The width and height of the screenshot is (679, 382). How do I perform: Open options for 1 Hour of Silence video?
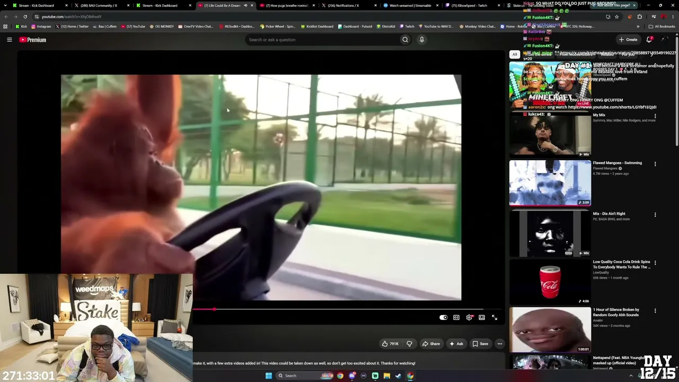pyautogui.click(x=655, y=310)
